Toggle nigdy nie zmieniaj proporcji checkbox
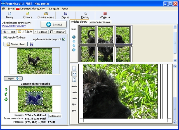This screenshot has height=130, width=179. (64, 39)
